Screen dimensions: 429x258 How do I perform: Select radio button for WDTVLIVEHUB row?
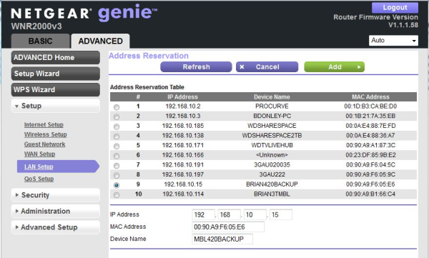[x=117, y=146]
